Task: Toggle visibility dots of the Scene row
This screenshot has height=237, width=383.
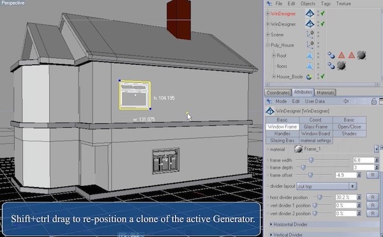Action: [318, 34]
